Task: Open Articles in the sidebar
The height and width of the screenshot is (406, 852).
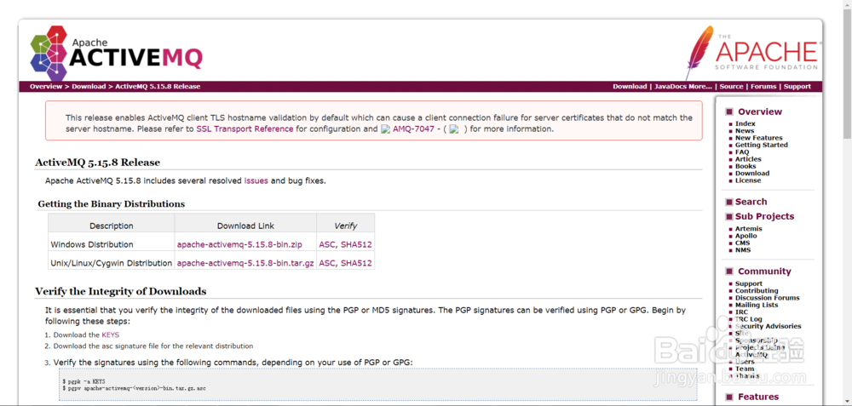Action: [748, 159]
